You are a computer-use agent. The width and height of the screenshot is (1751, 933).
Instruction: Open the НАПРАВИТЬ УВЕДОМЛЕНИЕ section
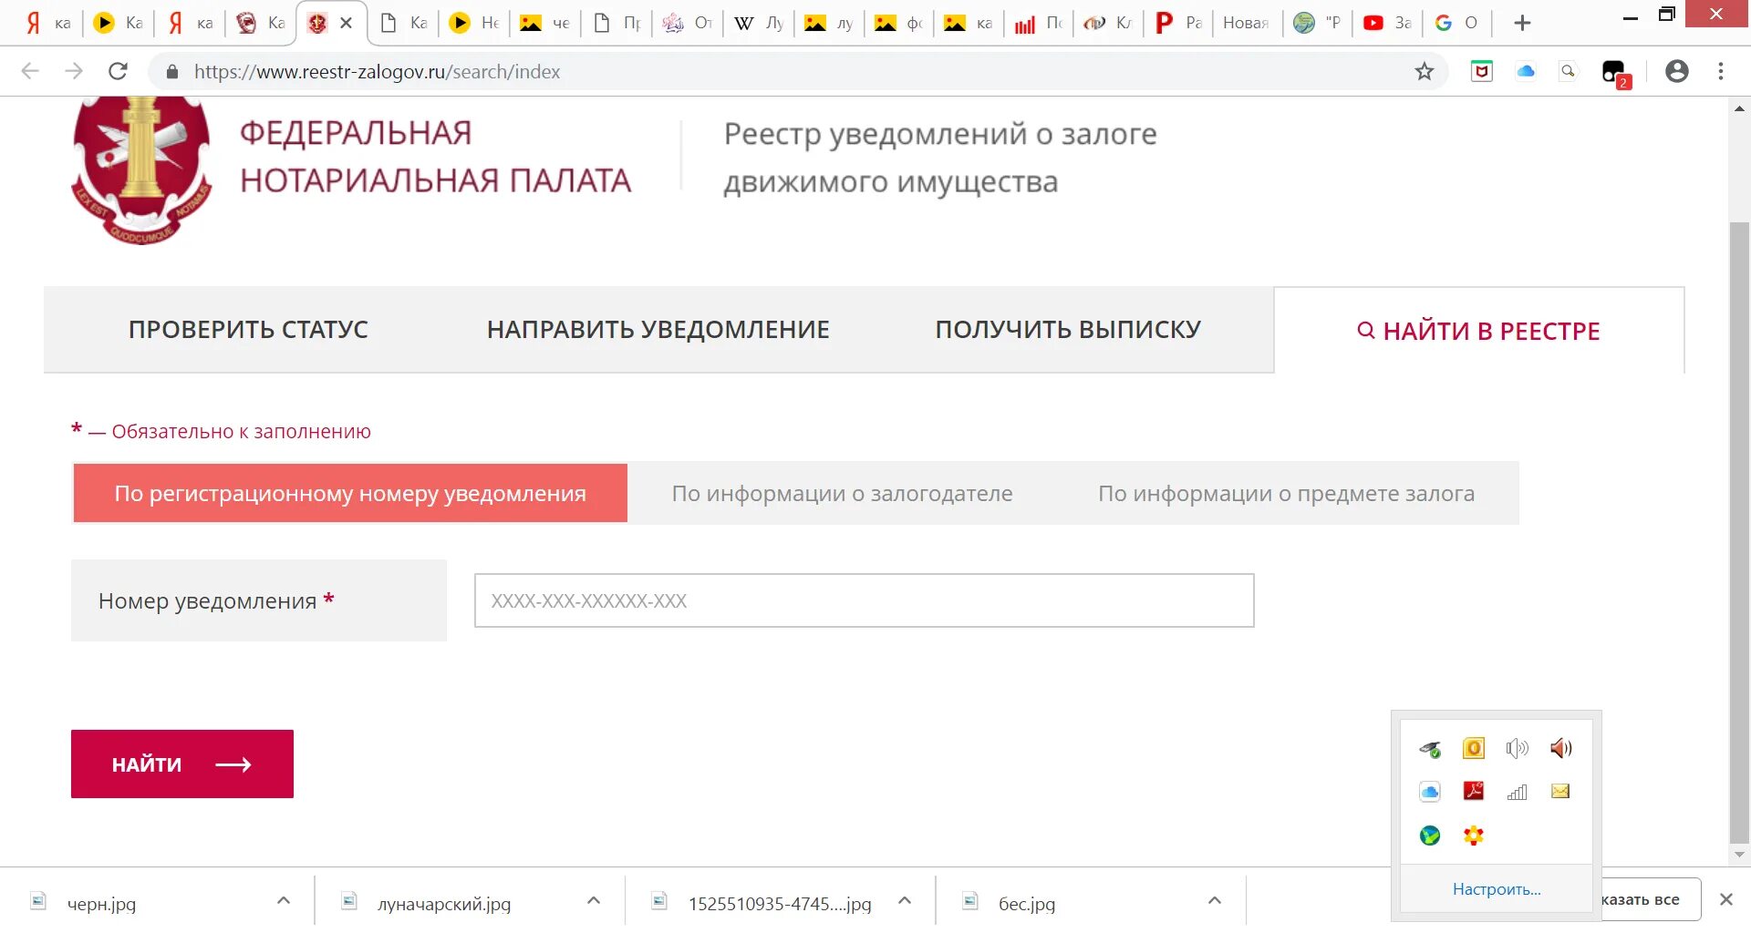coord(658,330)
